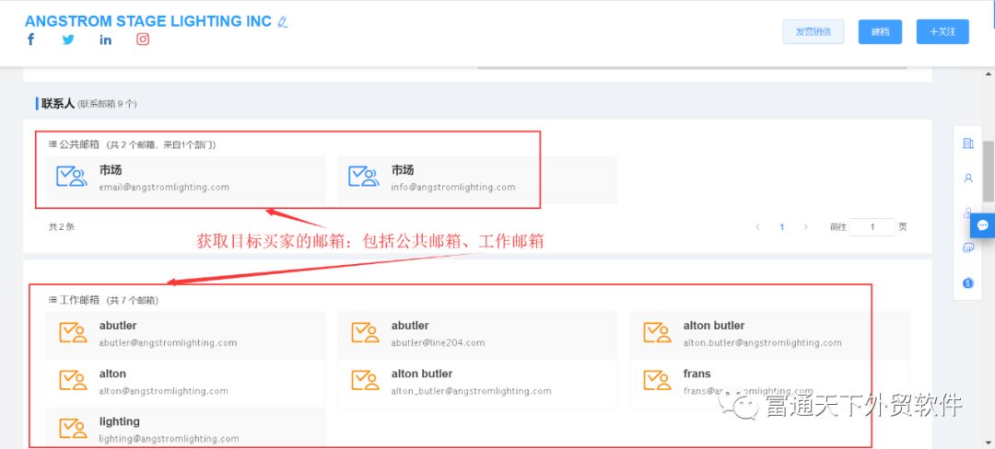Open the abutler@angstromlighting.com contact card
995x449 pixels.
186,335
